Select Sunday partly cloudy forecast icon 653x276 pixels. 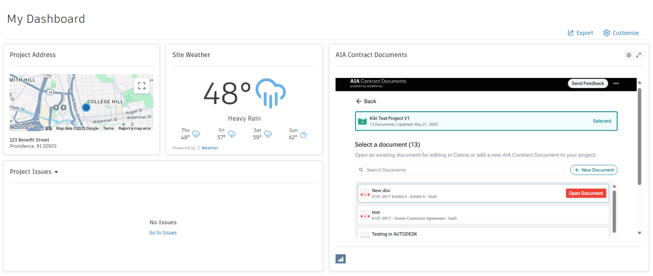[304, 134]
